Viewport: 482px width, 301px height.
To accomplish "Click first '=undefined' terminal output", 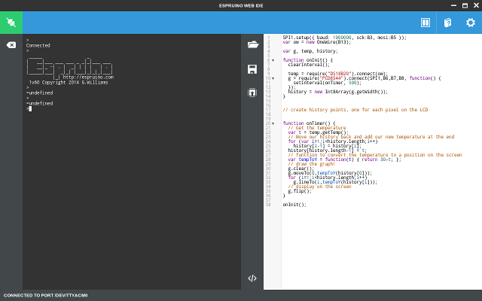I will [x=40, y=93].
